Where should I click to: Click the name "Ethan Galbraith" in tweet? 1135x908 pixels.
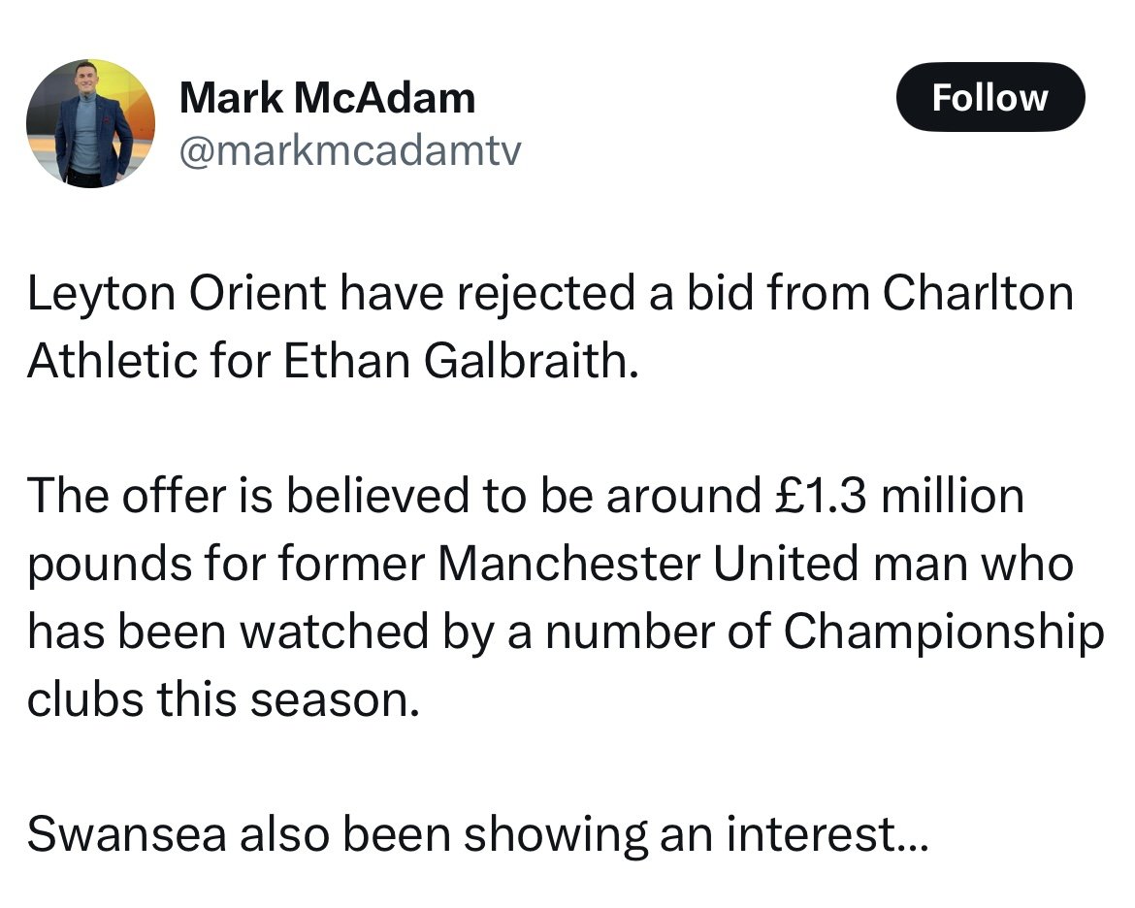(462, 362)
